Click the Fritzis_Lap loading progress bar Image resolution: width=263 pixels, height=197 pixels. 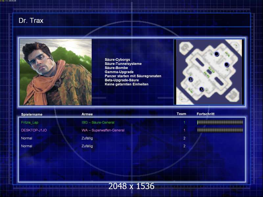[x=220, y=122]
